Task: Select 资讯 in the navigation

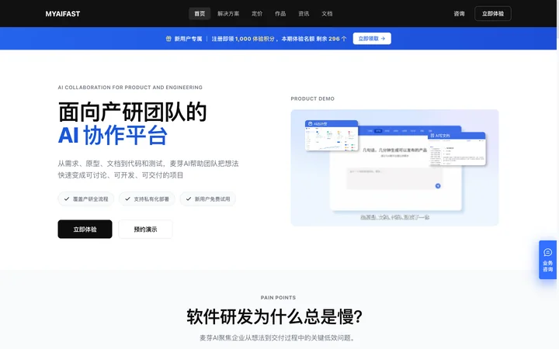Action: (x=304, y=14)
